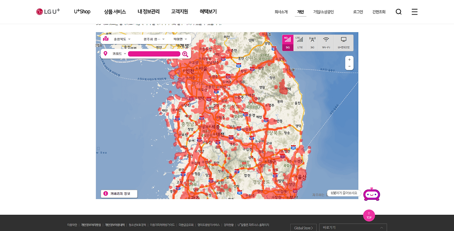Open the 북이면 district dropdown
The height and width of the screenshot is (231, 454).
[x=180, y=39]
